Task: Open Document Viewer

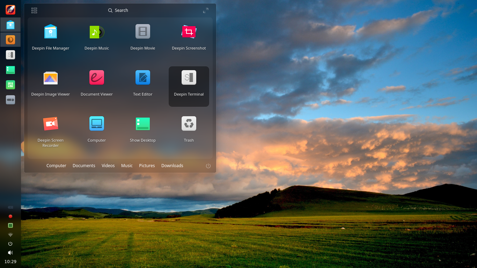Action: (x=96, y=77)
